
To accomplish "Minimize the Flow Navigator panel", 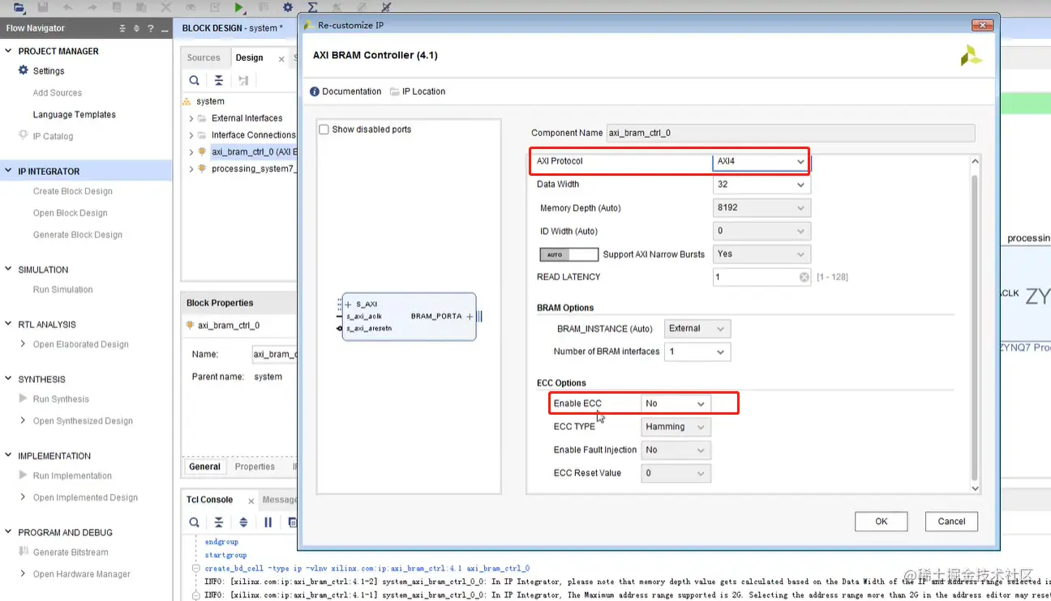I will 164,28.
